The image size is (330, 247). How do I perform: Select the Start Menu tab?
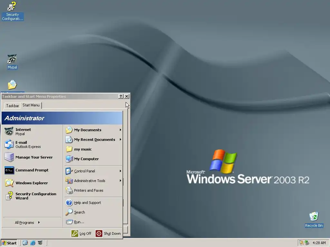click(x=31, y=105)
